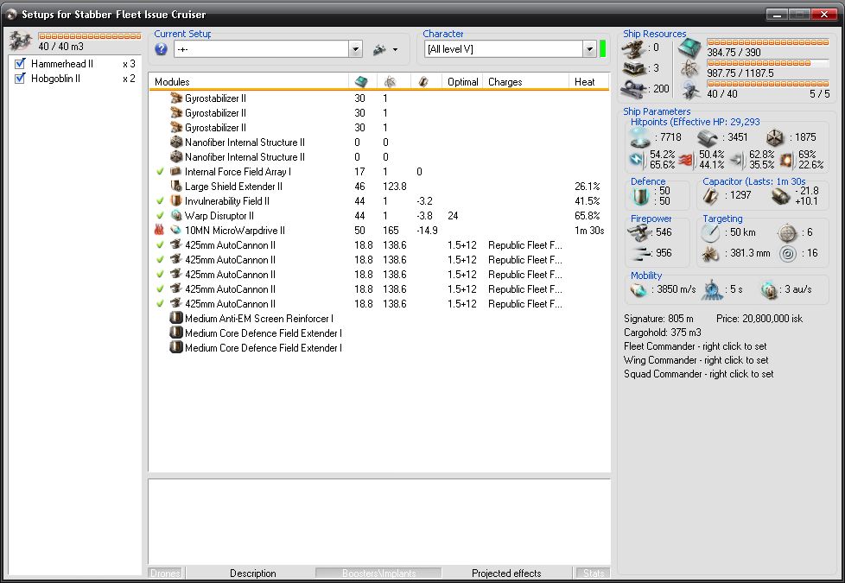Click the capacitor recharge icon near -21.8
Image resolution: width=845 pixels, height=583 pixels.
point(780,196)
